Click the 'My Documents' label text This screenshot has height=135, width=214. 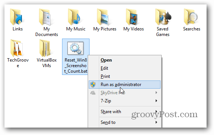[x=46, y=32]
